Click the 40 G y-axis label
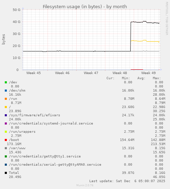The width and height of the screenshot is (170, 189). tap(16, 22)
